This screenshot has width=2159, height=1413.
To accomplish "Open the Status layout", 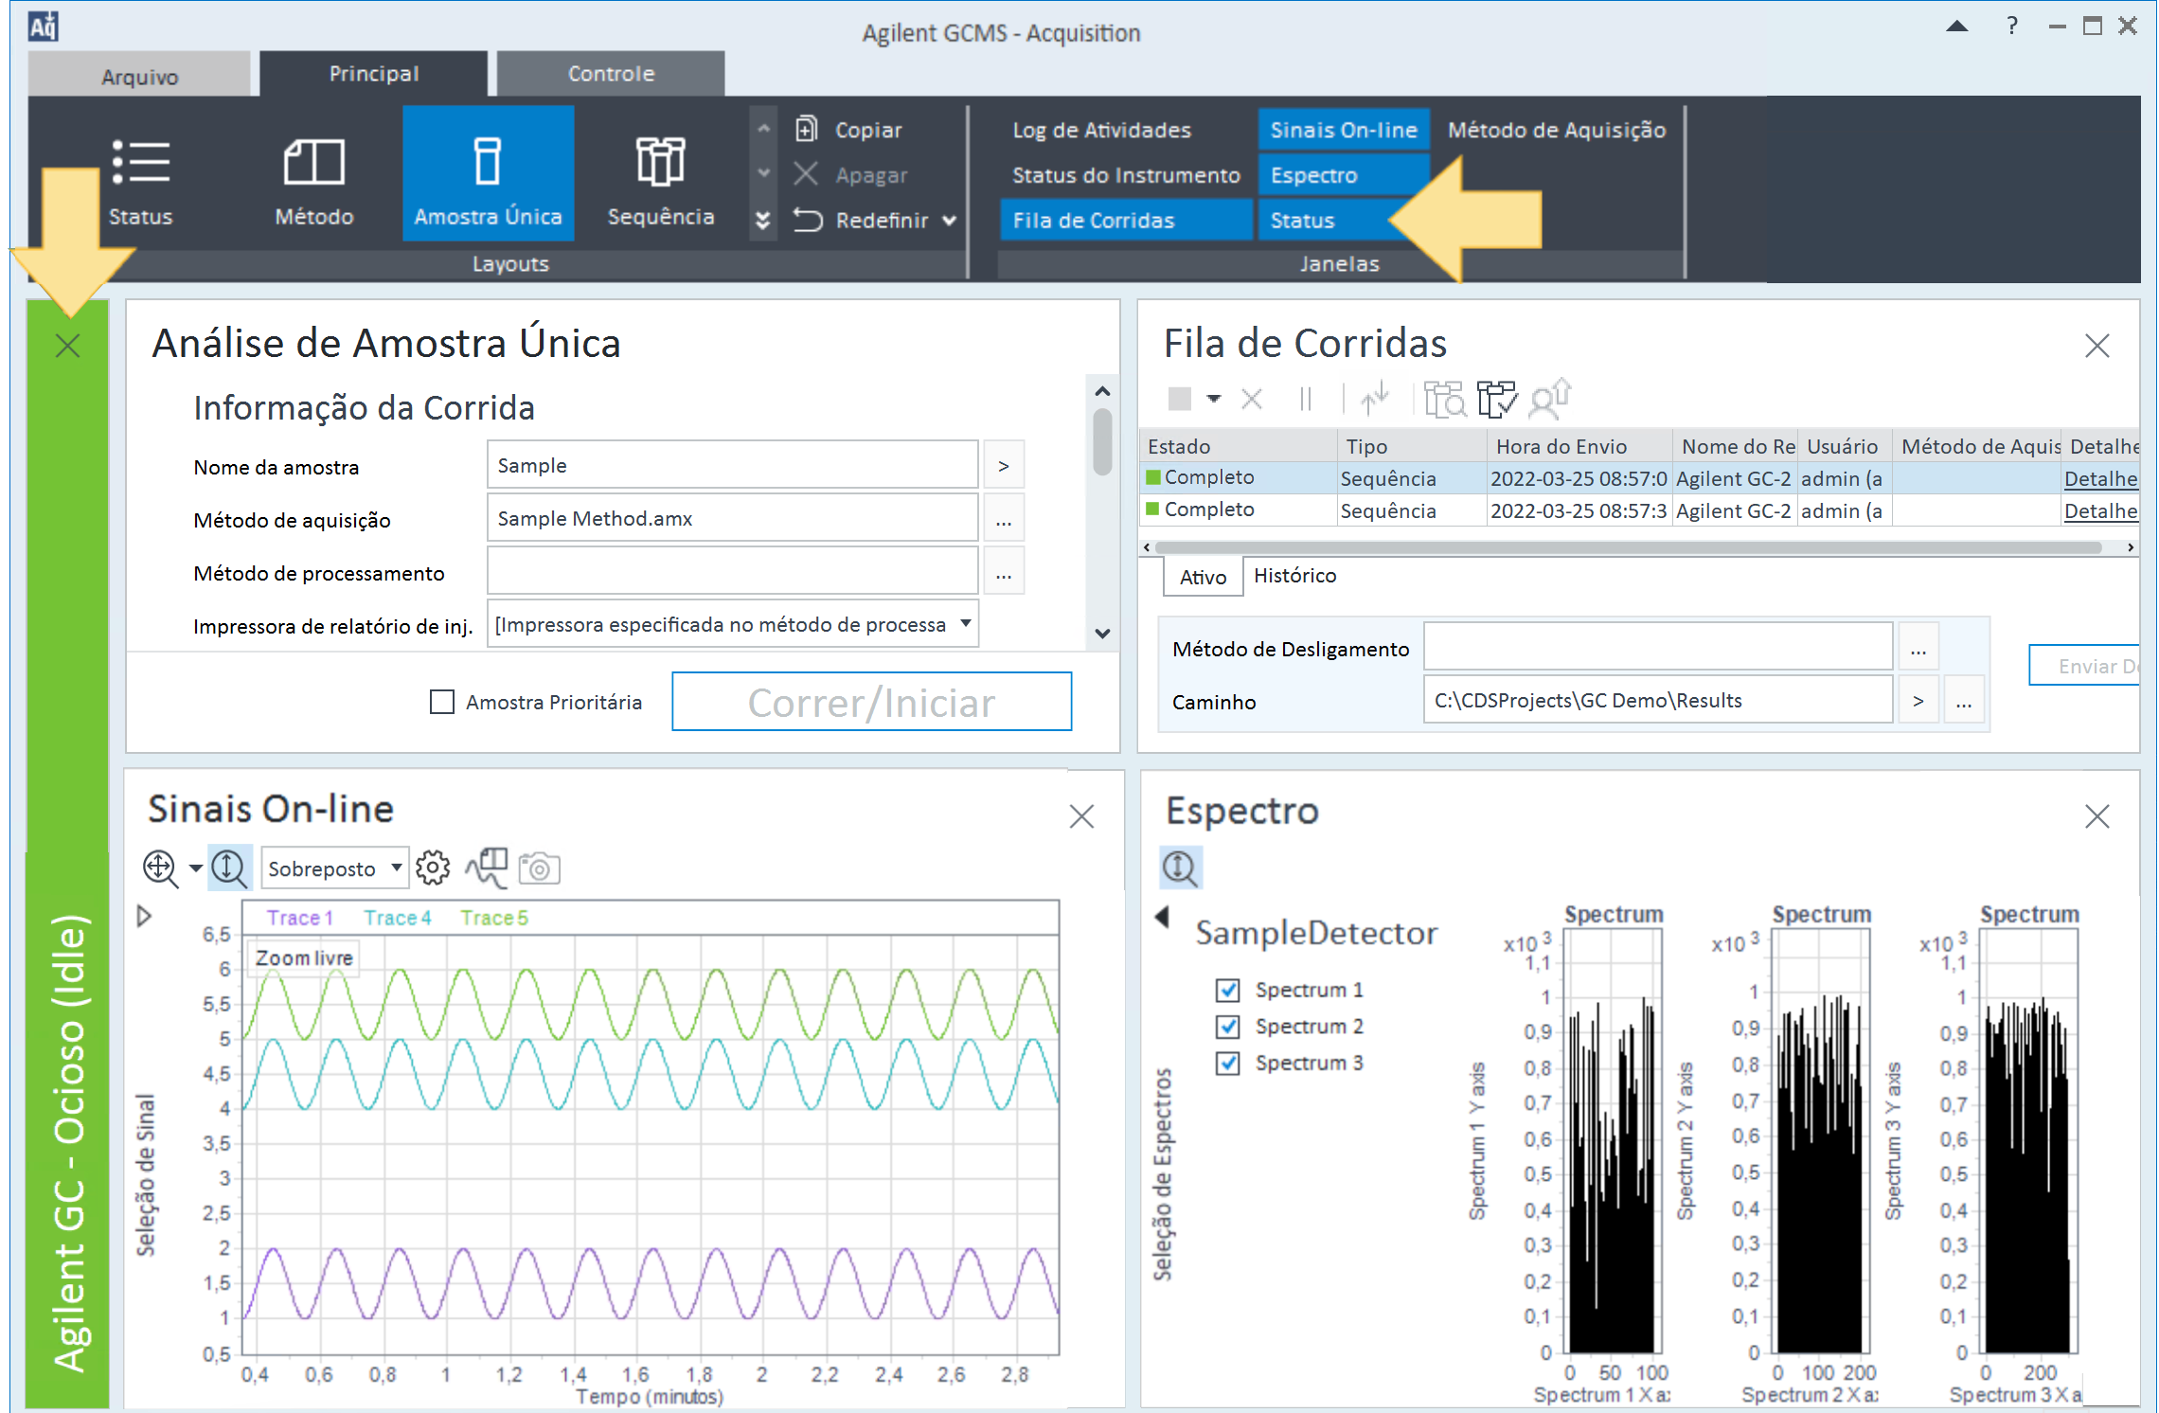I will tap(140, 180).
